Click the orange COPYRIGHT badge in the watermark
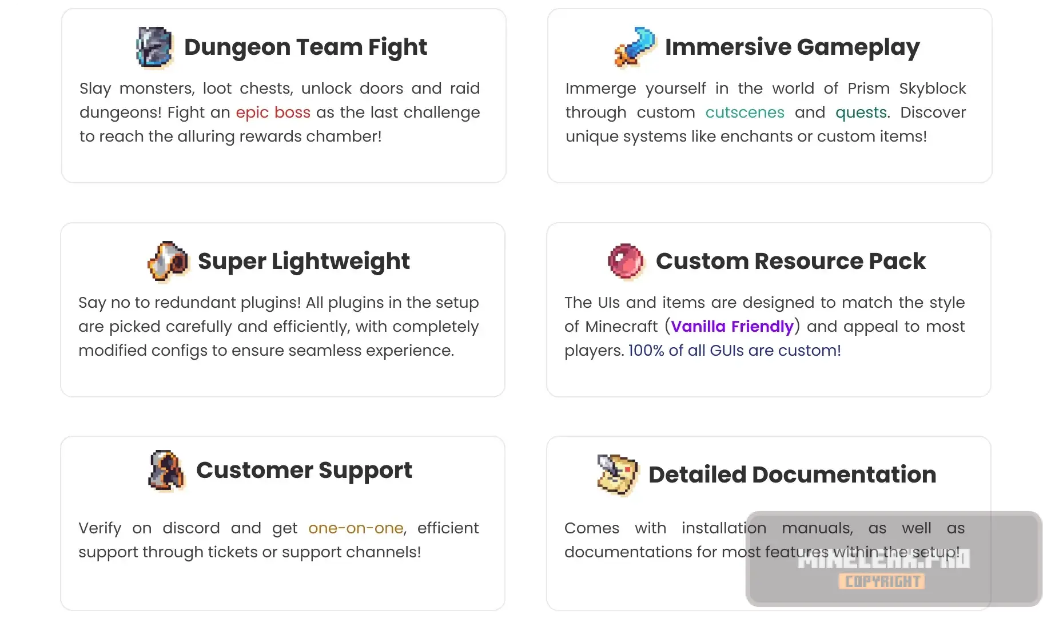1051x619 pixels. point(882,581)
